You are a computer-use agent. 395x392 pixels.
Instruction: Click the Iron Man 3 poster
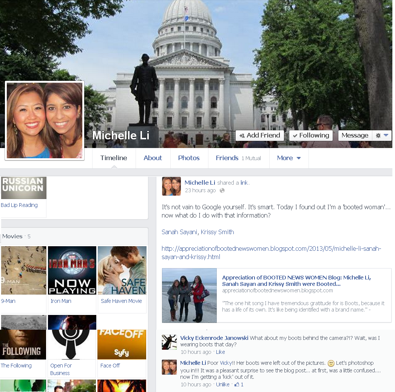point(72,270)
